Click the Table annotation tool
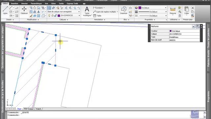The width and height of the screenshot is (211, 119). point(97,16)
